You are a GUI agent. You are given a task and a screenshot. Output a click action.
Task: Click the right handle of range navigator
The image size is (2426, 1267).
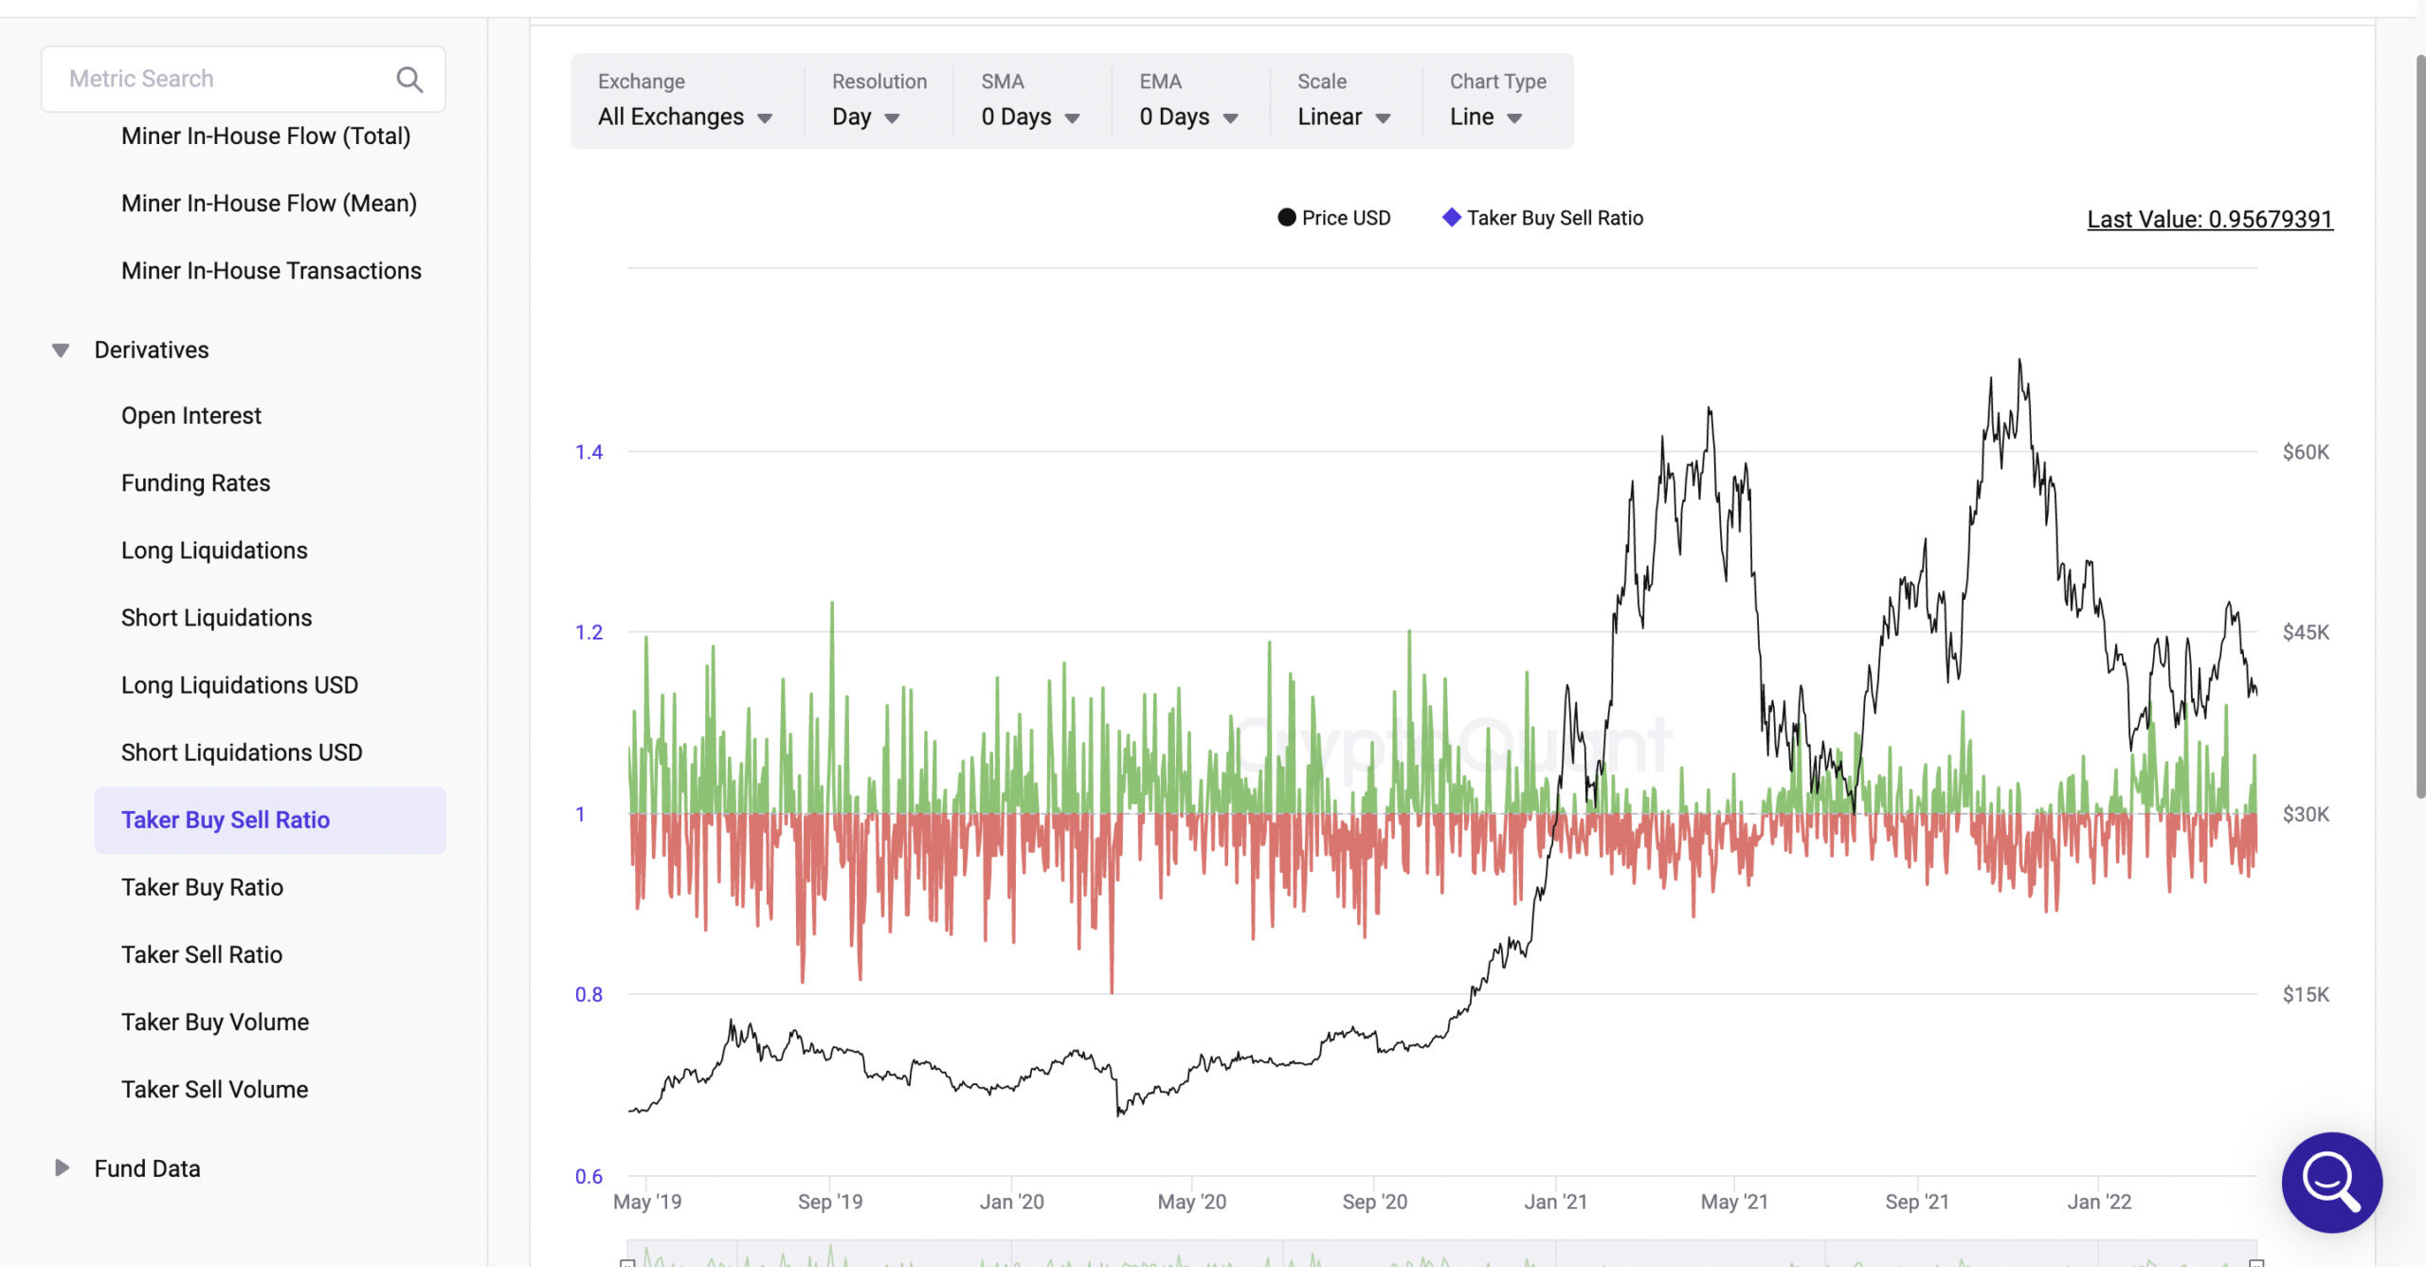(x=2256, y=1262)
